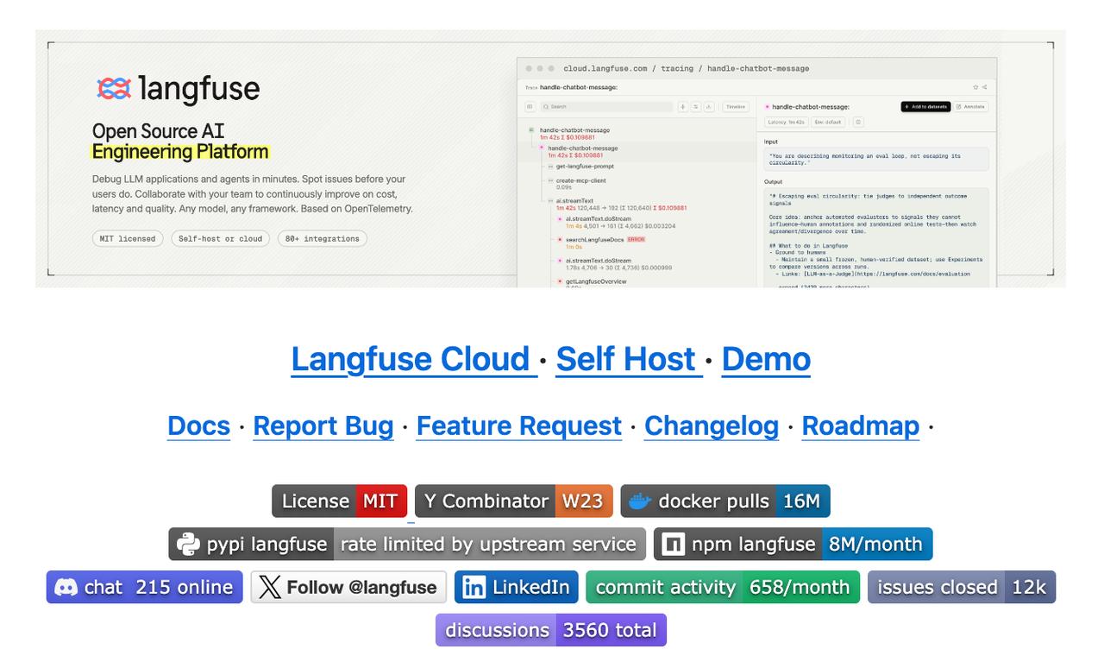Open the commit activity 658/month badge

723,588
